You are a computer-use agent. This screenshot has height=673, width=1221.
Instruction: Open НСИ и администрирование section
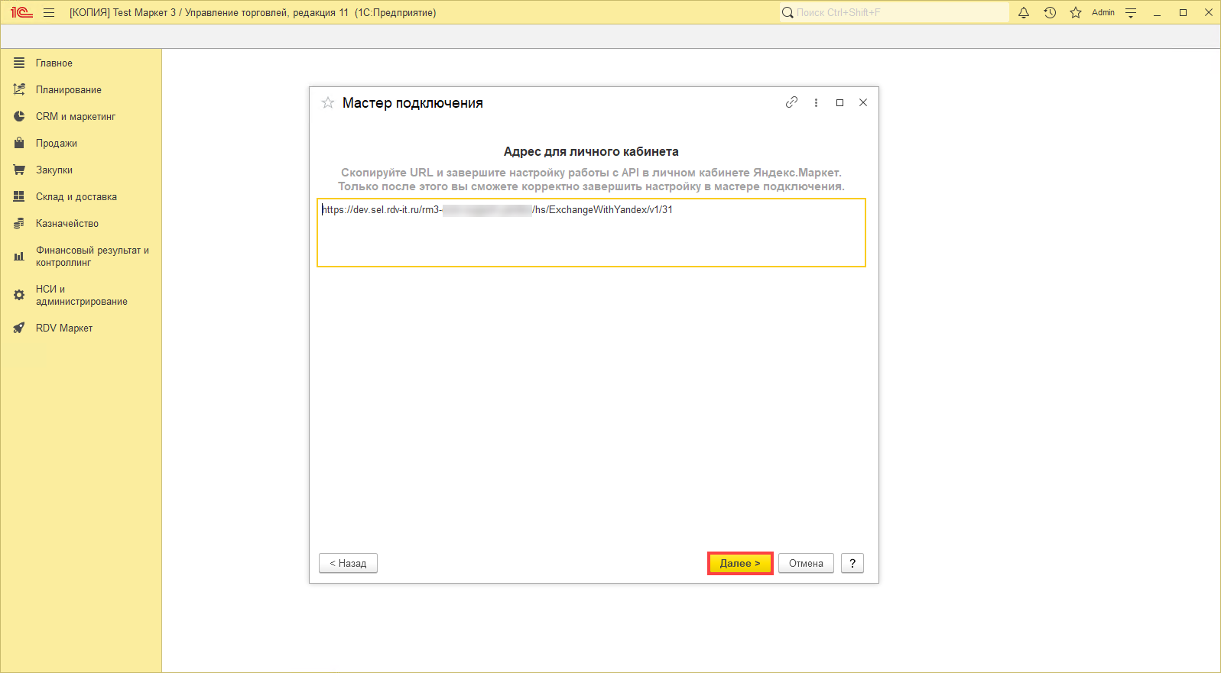click(x=81, y=295)
